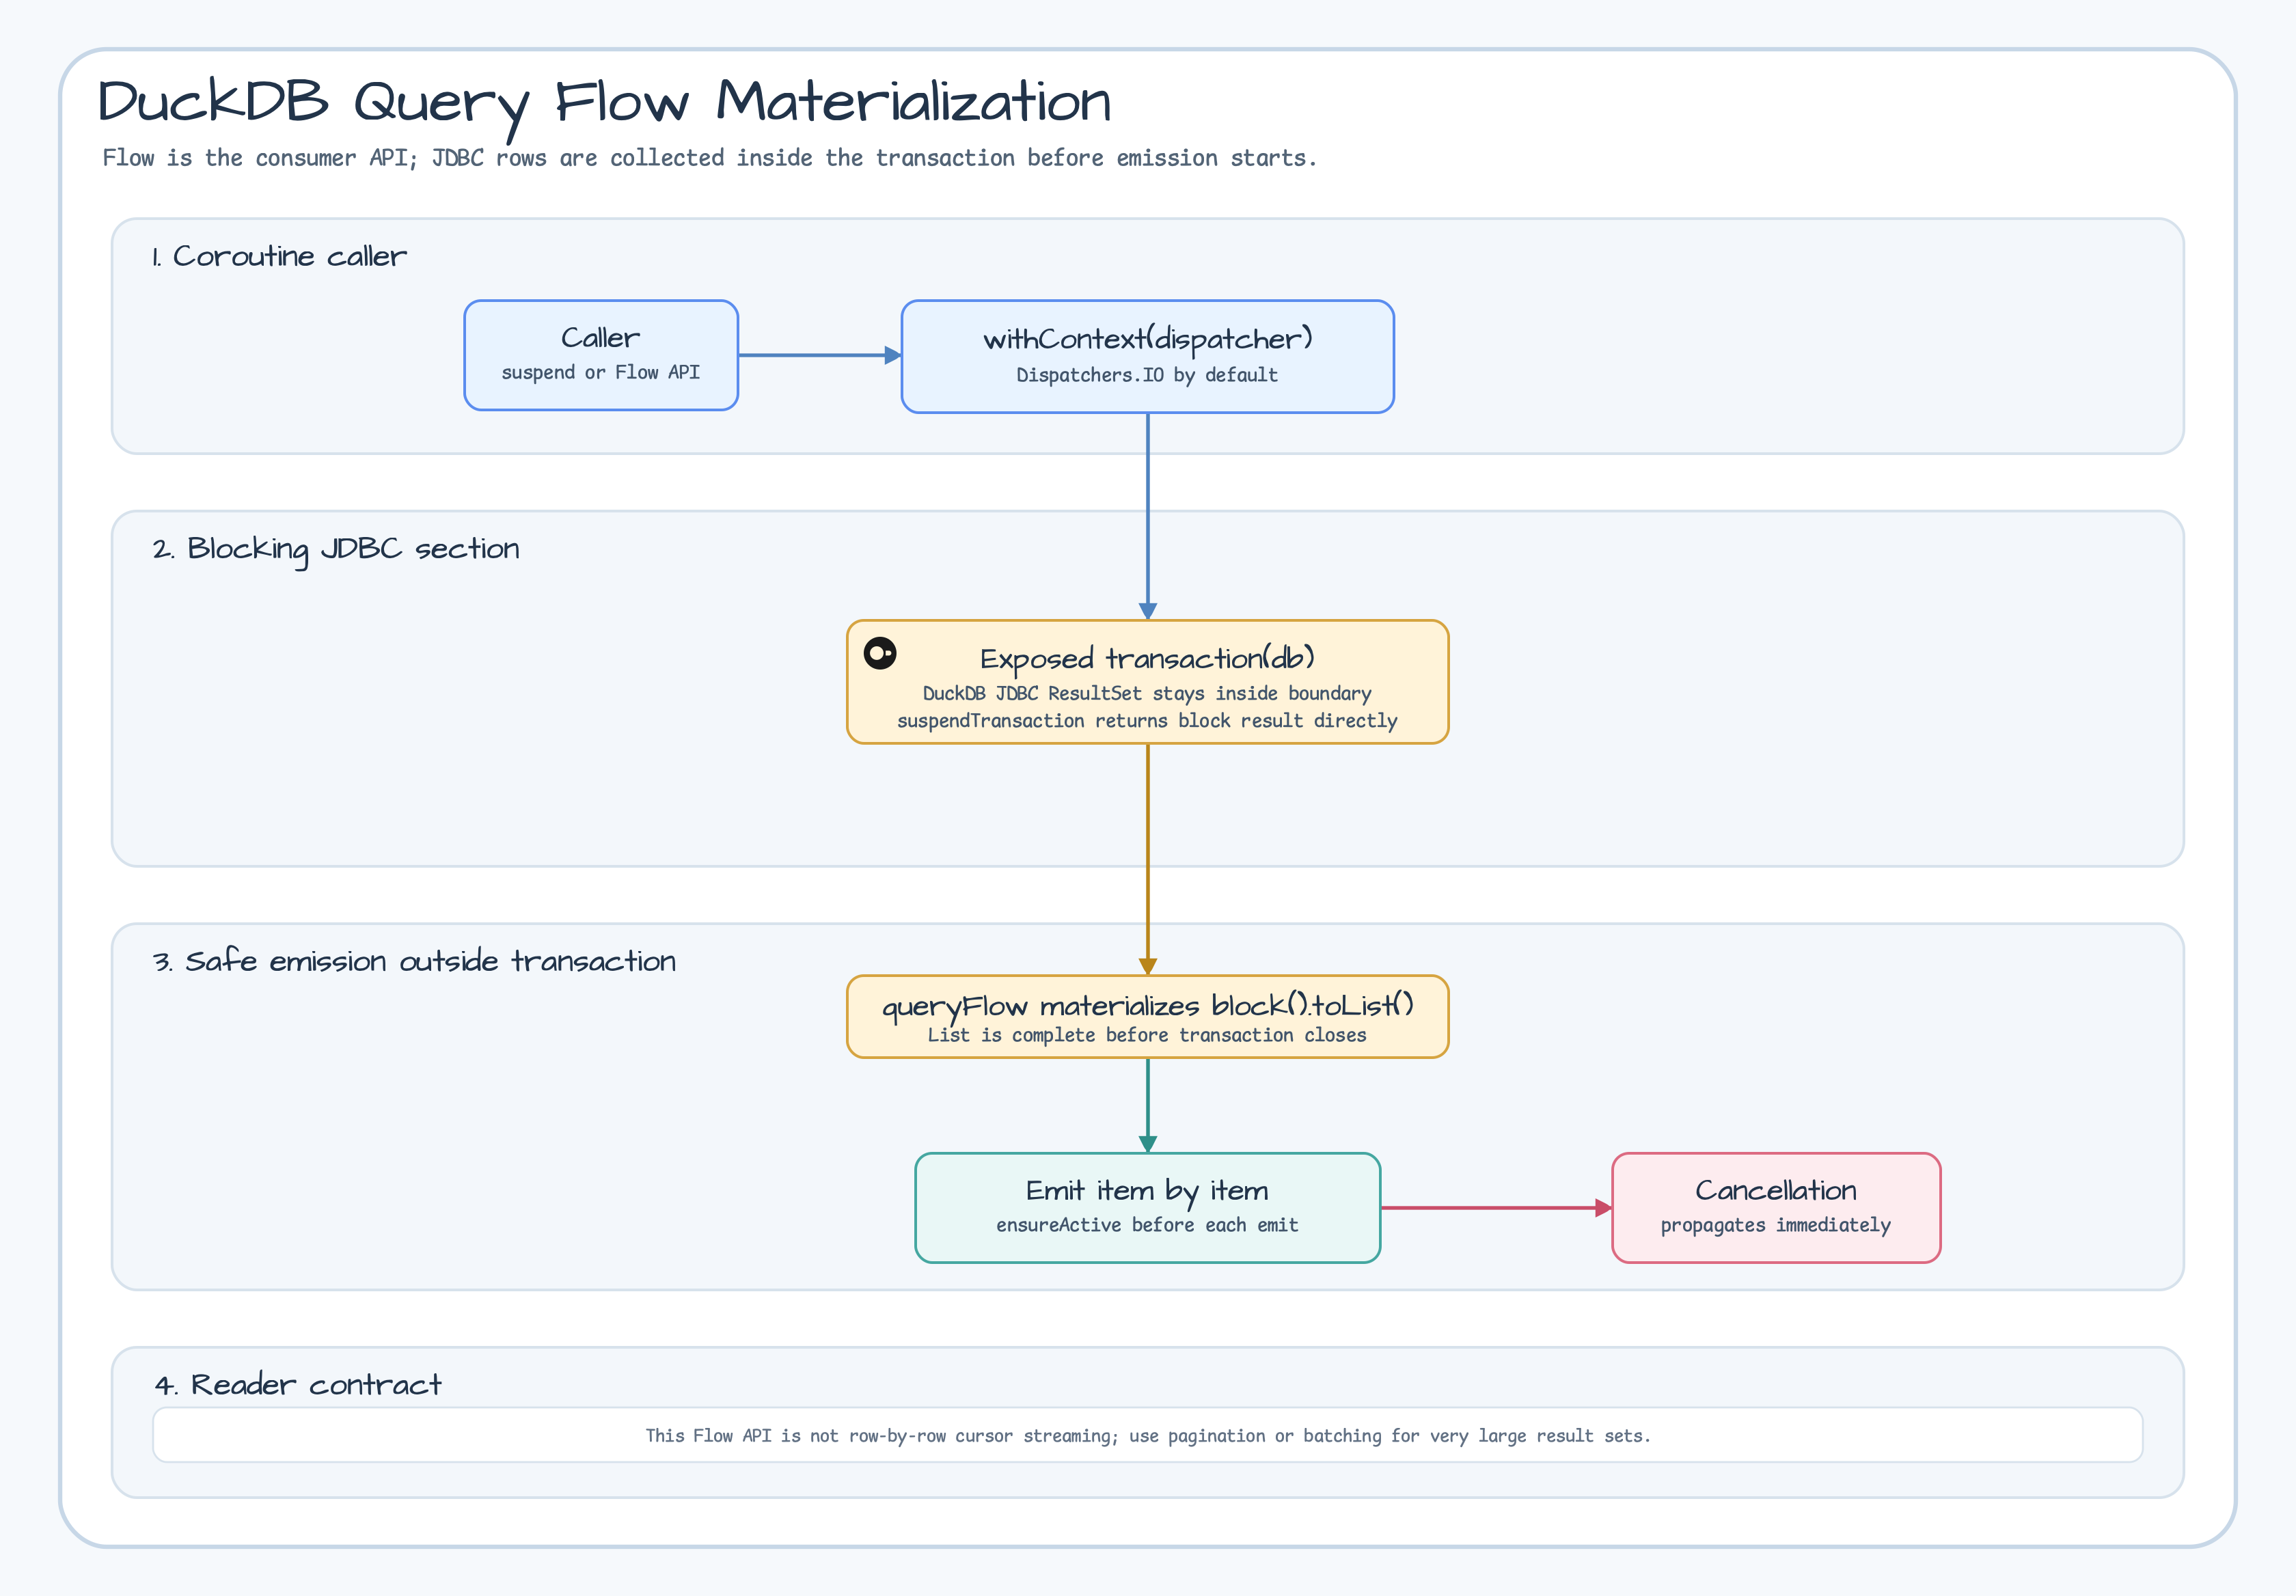Click 'ensureActive before each emit' caption
The height and width of the screenshot is (1596, 2296).
[x=1147, y=1225]
